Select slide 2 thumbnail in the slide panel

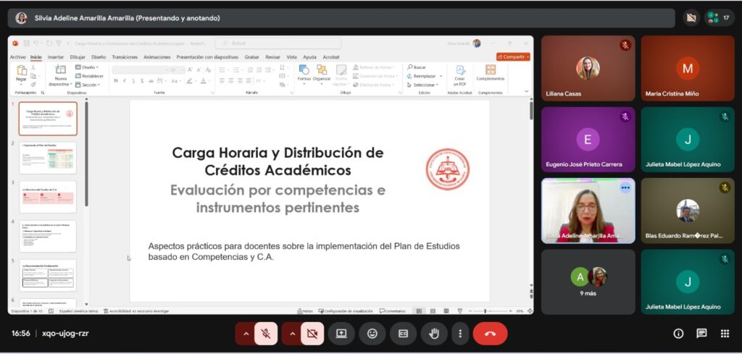47,157
